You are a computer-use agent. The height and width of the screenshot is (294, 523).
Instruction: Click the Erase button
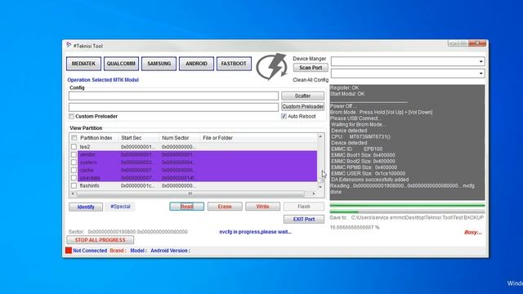[x=225, y=207]
